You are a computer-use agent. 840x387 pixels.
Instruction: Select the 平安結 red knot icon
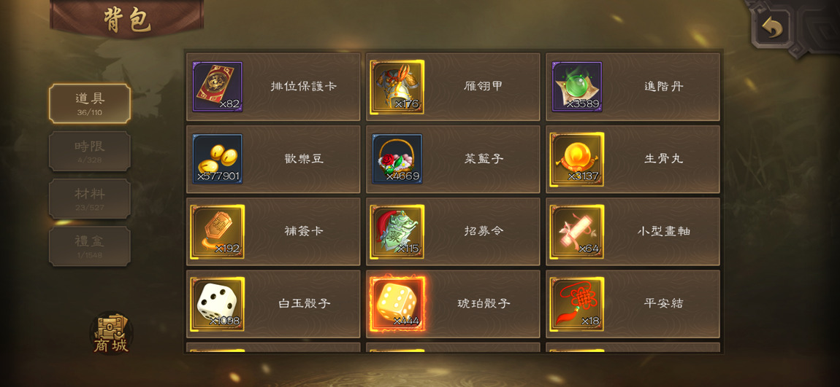577,304
